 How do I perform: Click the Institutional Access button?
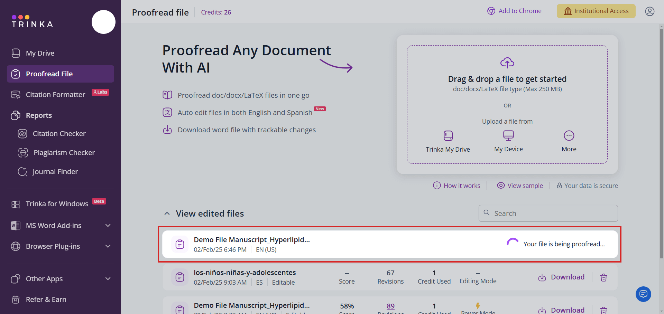pyautogui.click(x=596, y=11)
